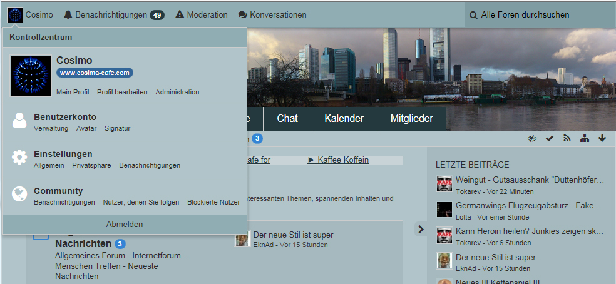The height and width of the screenshot is (284, 616).
Task: Click the Benachrichtigungen bell icon
Action: click(x=68, y=14)
